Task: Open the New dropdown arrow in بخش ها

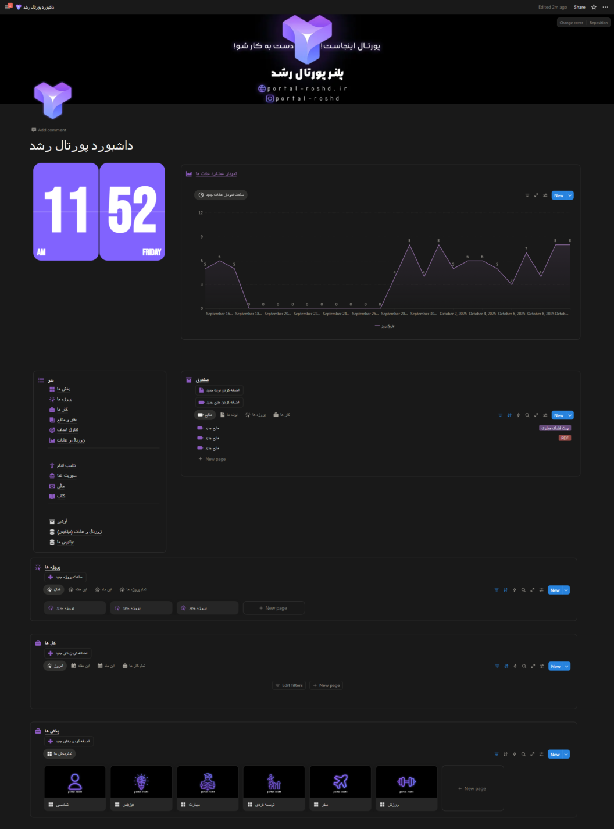Action: tap(567, 754)
